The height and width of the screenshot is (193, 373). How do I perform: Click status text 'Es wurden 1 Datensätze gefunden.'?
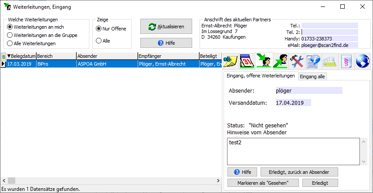pyautogui.click(x=41, y=189)
